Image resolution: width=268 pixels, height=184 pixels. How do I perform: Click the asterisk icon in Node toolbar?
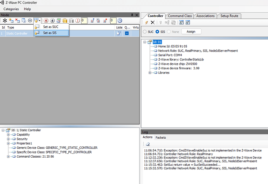click(5, 21)
